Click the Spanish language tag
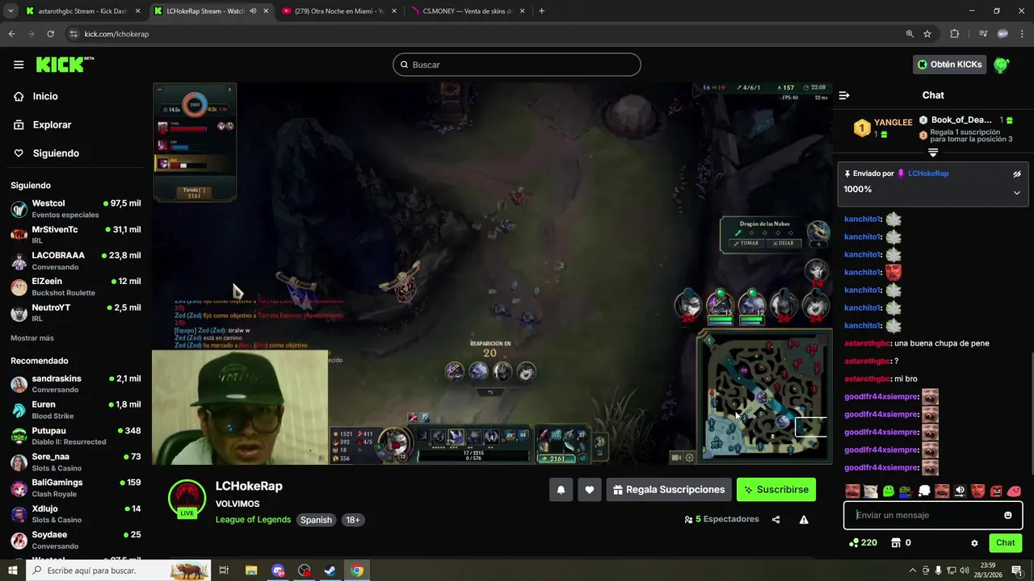The width and height of the screenshot is (1034, 581). click(316, 520)
